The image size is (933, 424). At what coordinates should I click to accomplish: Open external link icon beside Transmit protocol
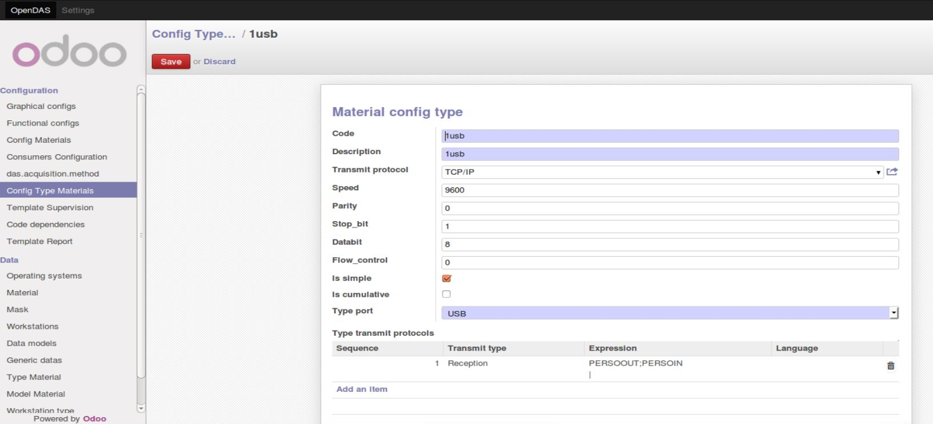[892, 171]
